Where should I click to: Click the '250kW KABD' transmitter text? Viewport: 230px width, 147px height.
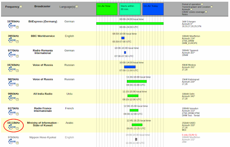189,123
